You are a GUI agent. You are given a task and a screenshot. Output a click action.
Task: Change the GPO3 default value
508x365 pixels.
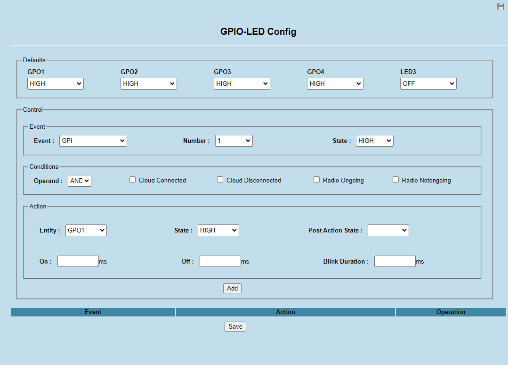coord(242,83)
